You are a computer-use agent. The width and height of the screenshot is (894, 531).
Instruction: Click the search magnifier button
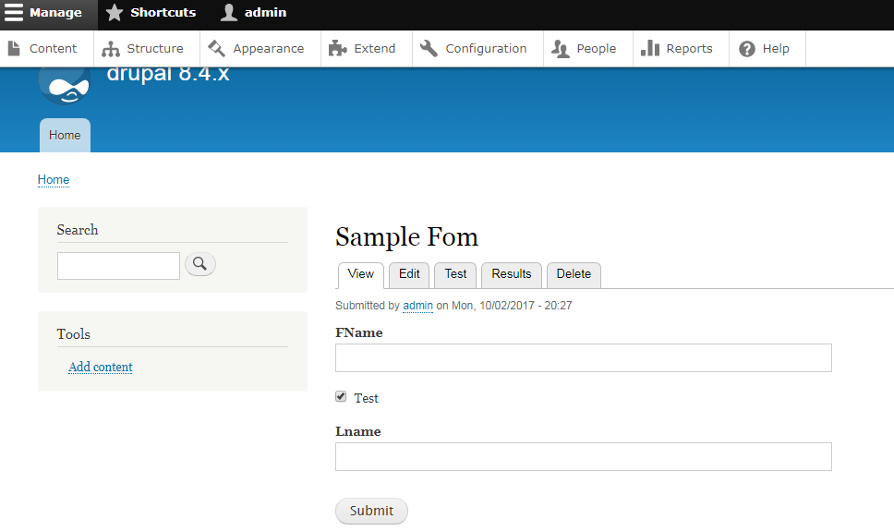(x=200, y=264)
